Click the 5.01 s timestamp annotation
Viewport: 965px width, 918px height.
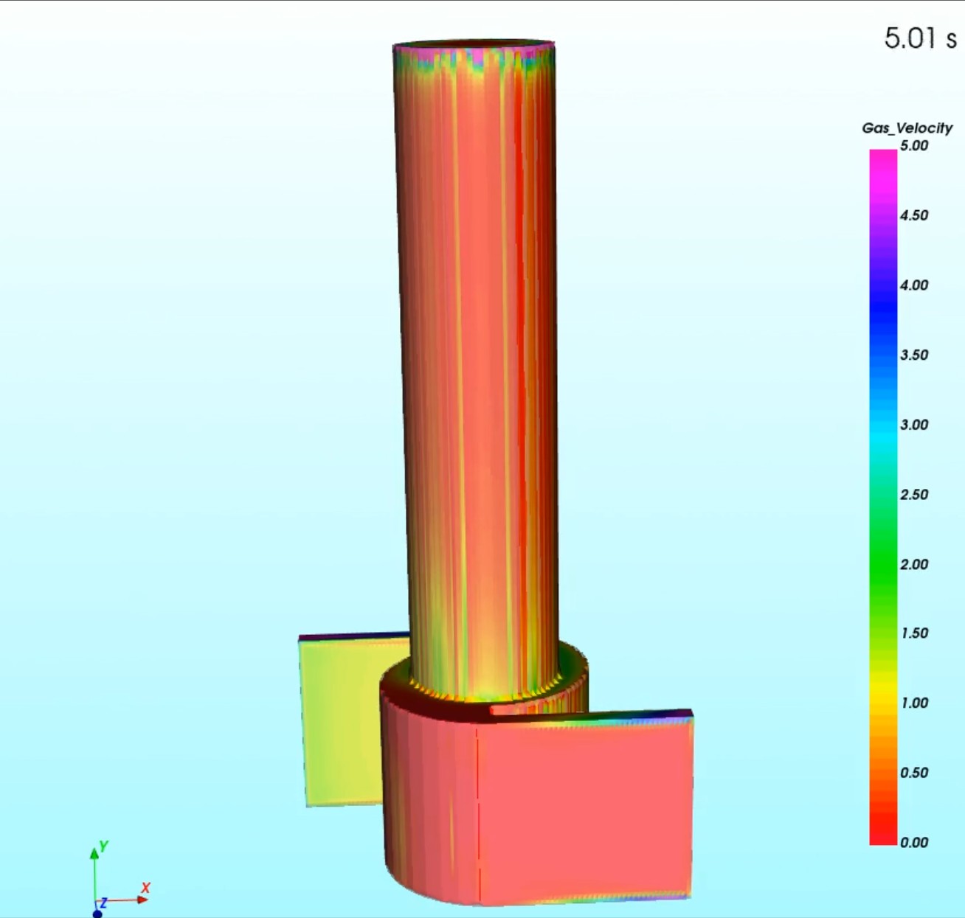pyautogui.click(x=919, y=38)
